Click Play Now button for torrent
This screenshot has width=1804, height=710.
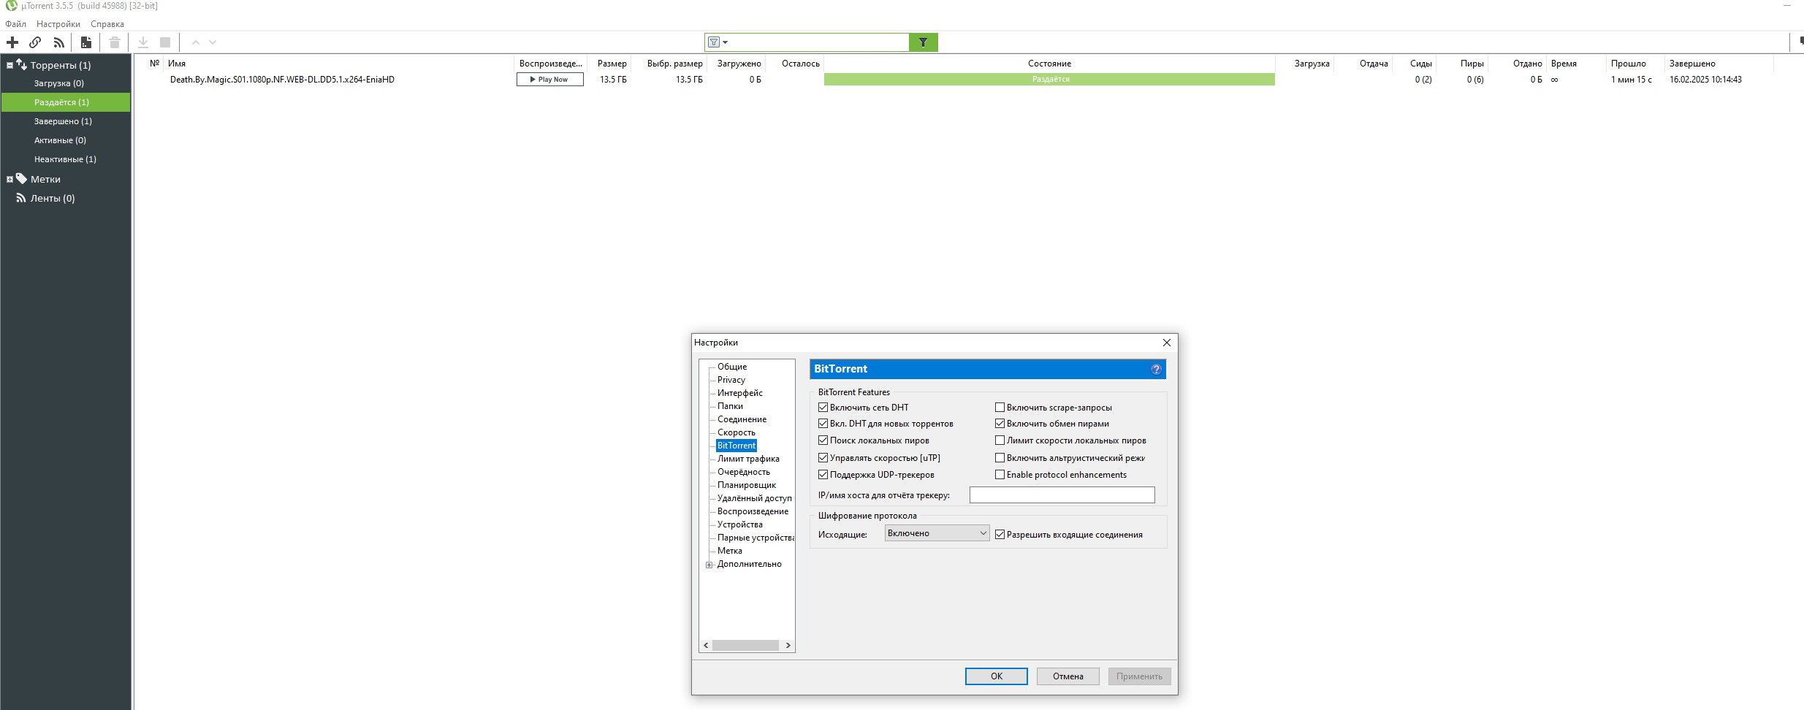pyautogui.click(x=550, y=80)
